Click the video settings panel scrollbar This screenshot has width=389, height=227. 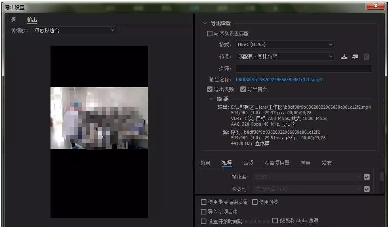382,176
